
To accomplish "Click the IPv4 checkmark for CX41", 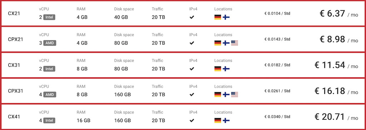I will (x=192, y=120).
